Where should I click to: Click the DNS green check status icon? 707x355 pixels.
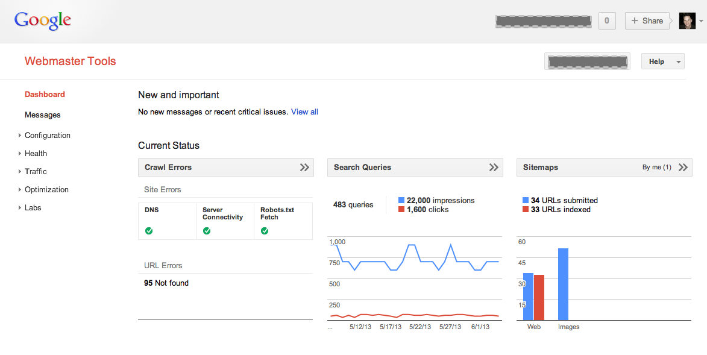pos(149,231)
